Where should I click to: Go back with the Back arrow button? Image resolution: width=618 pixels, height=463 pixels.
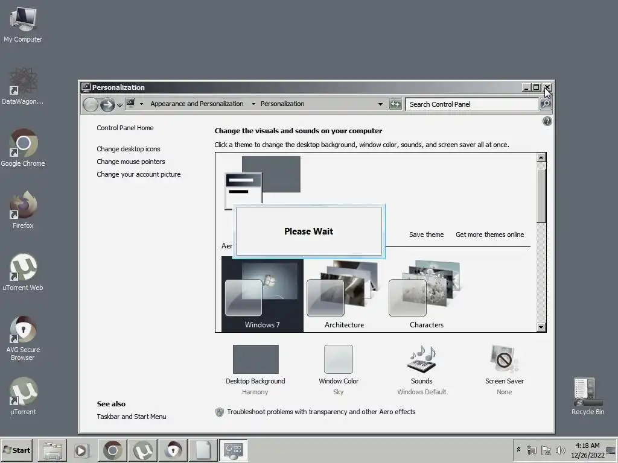click(x=91, y=105)
